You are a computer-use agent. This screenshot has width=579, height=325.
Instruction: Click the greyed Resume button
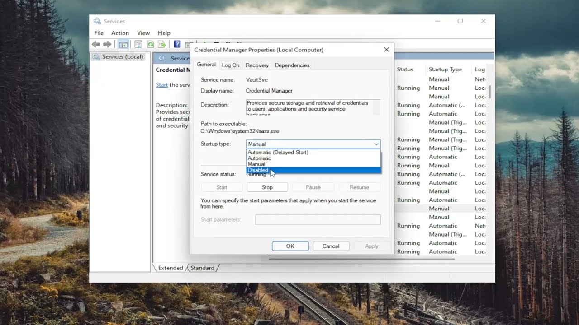click(x=359, y=187)
